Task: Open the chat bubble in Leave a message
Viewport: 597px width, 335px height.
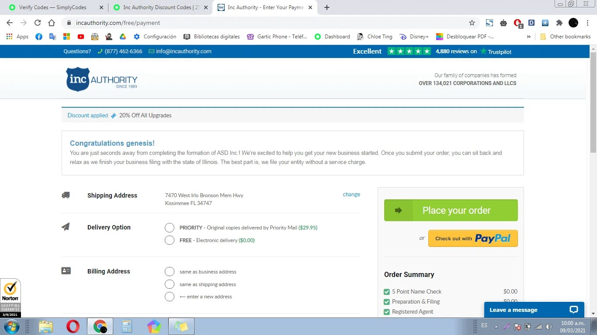Action: point(574,310)
